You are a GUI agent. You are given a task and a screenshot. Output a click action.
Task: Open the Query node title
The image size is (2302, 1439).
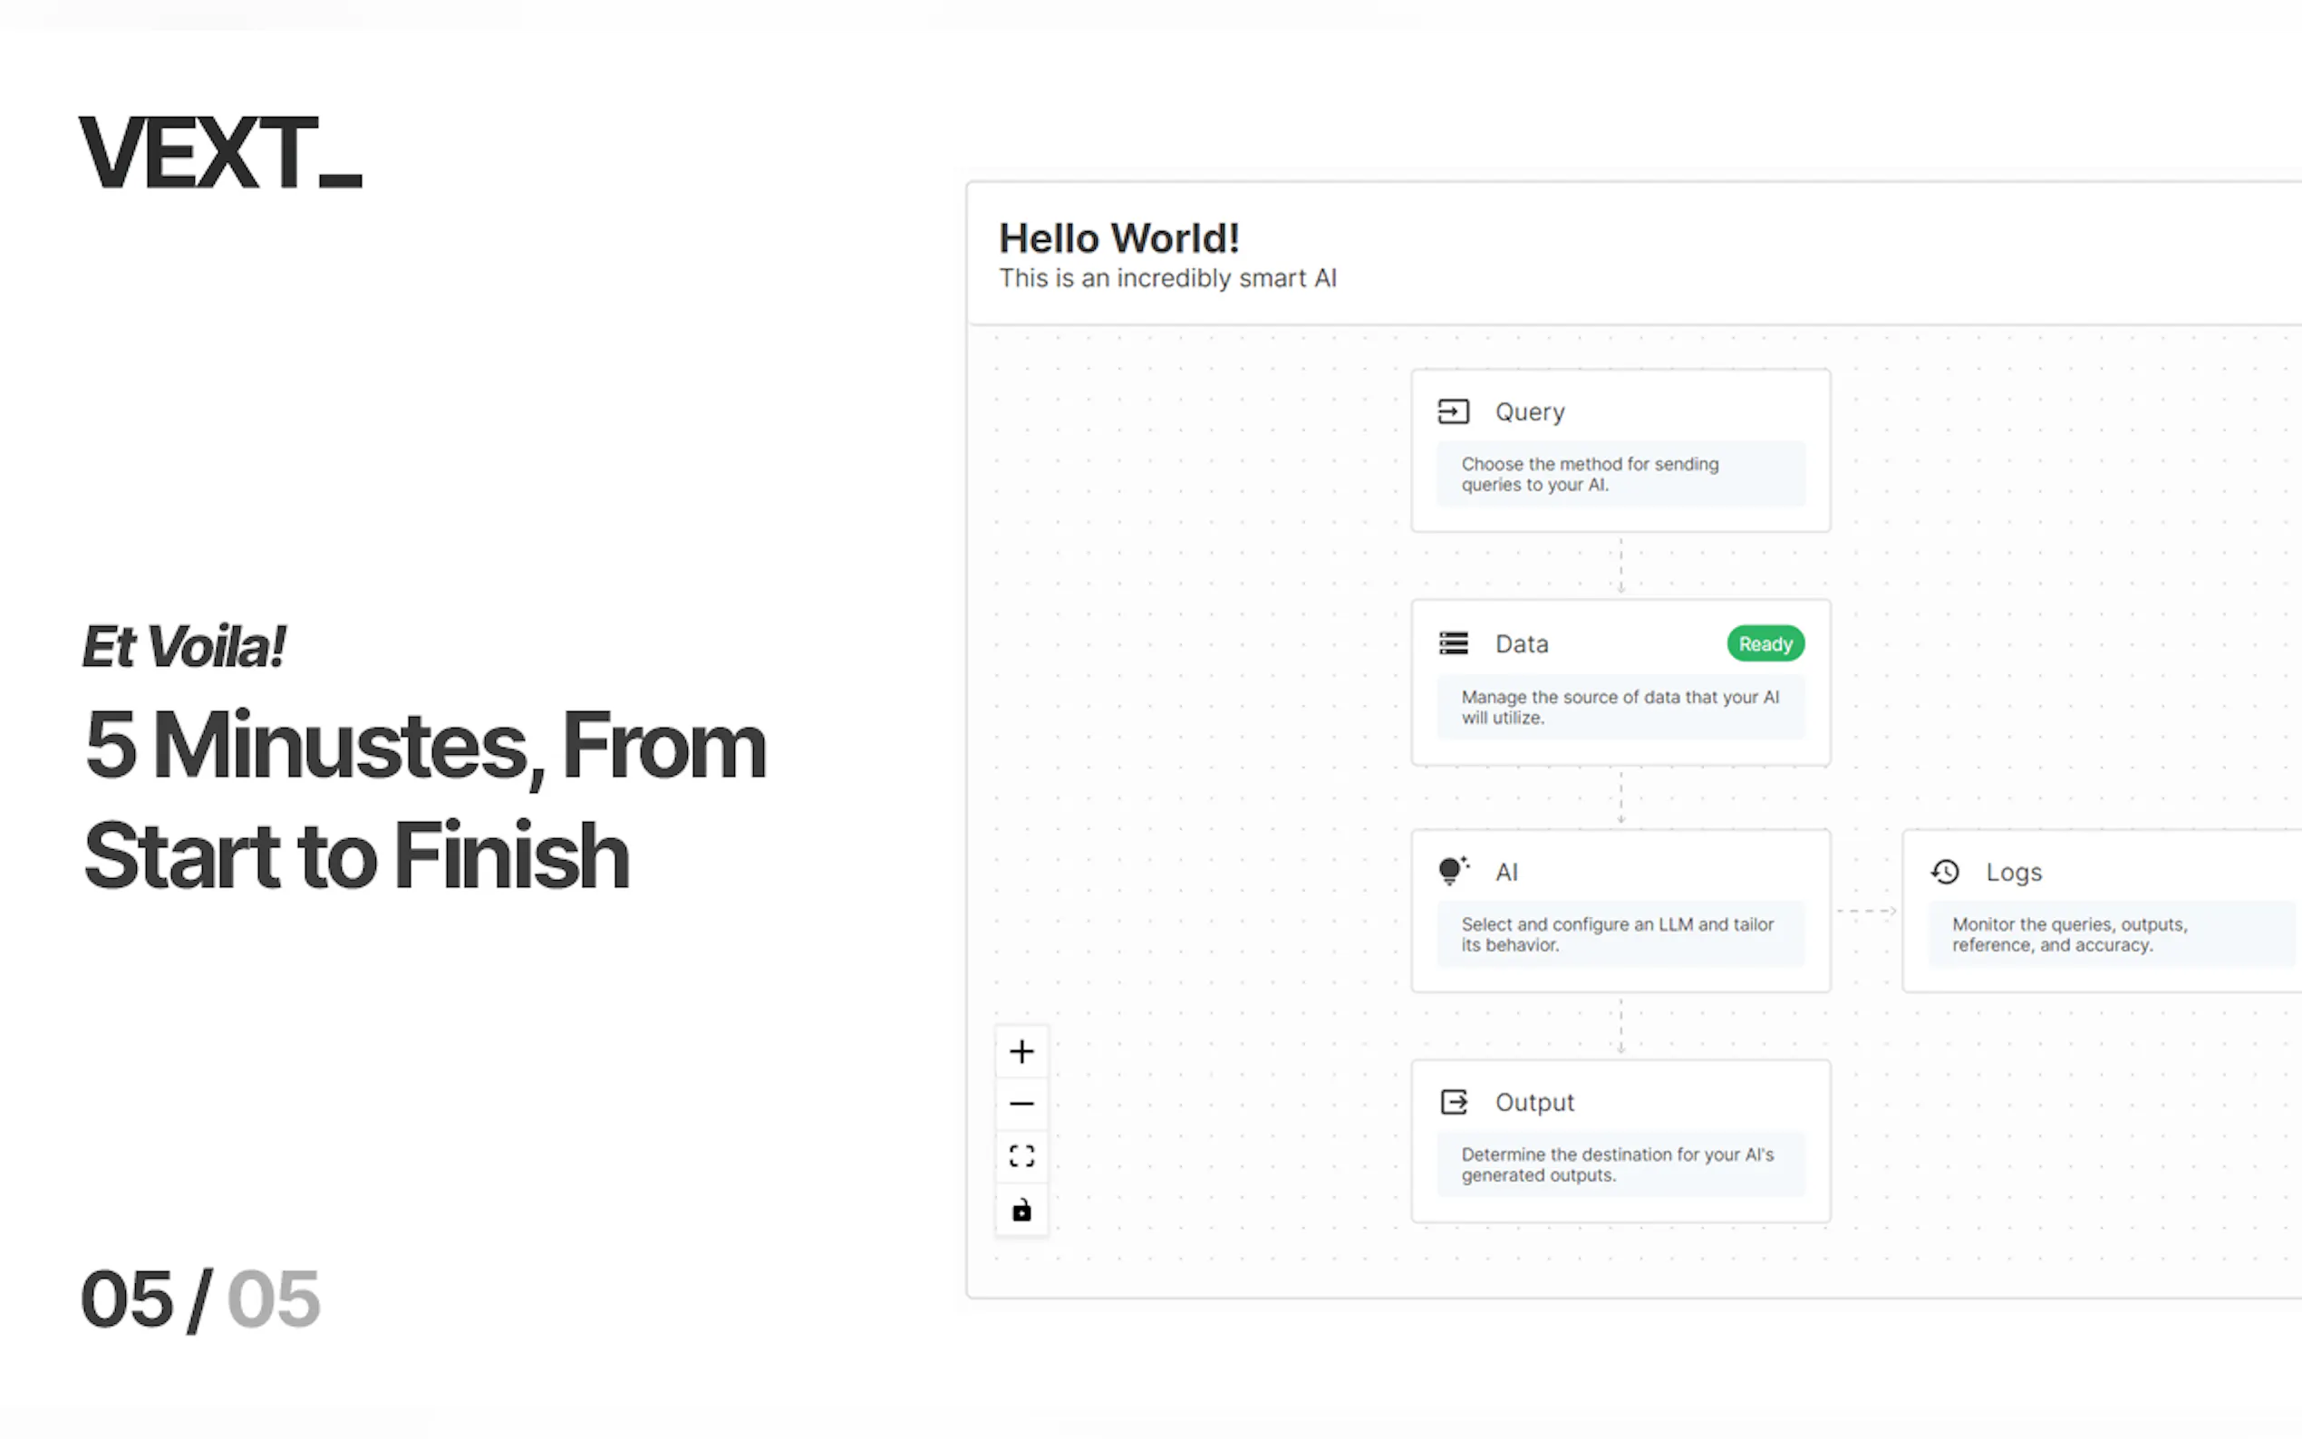point(1529,412)
